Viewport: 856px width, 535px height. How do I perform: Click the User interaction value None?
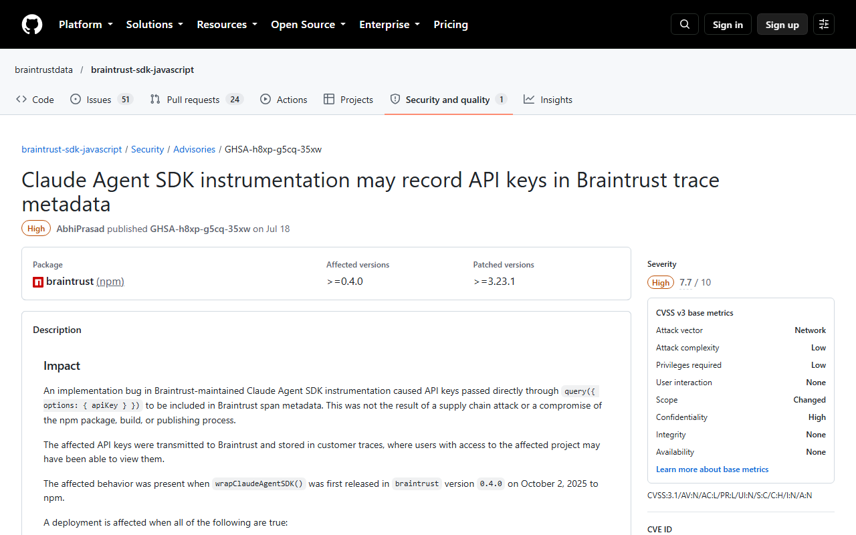[x=816, y=383]
